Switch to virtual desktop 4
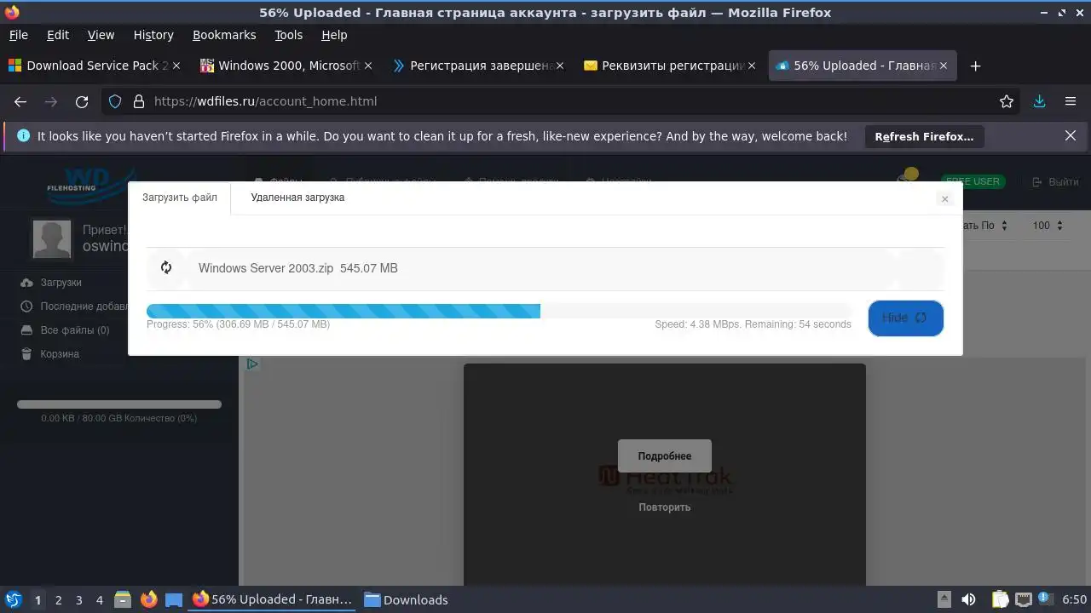1091x613 pixels. 99,600
